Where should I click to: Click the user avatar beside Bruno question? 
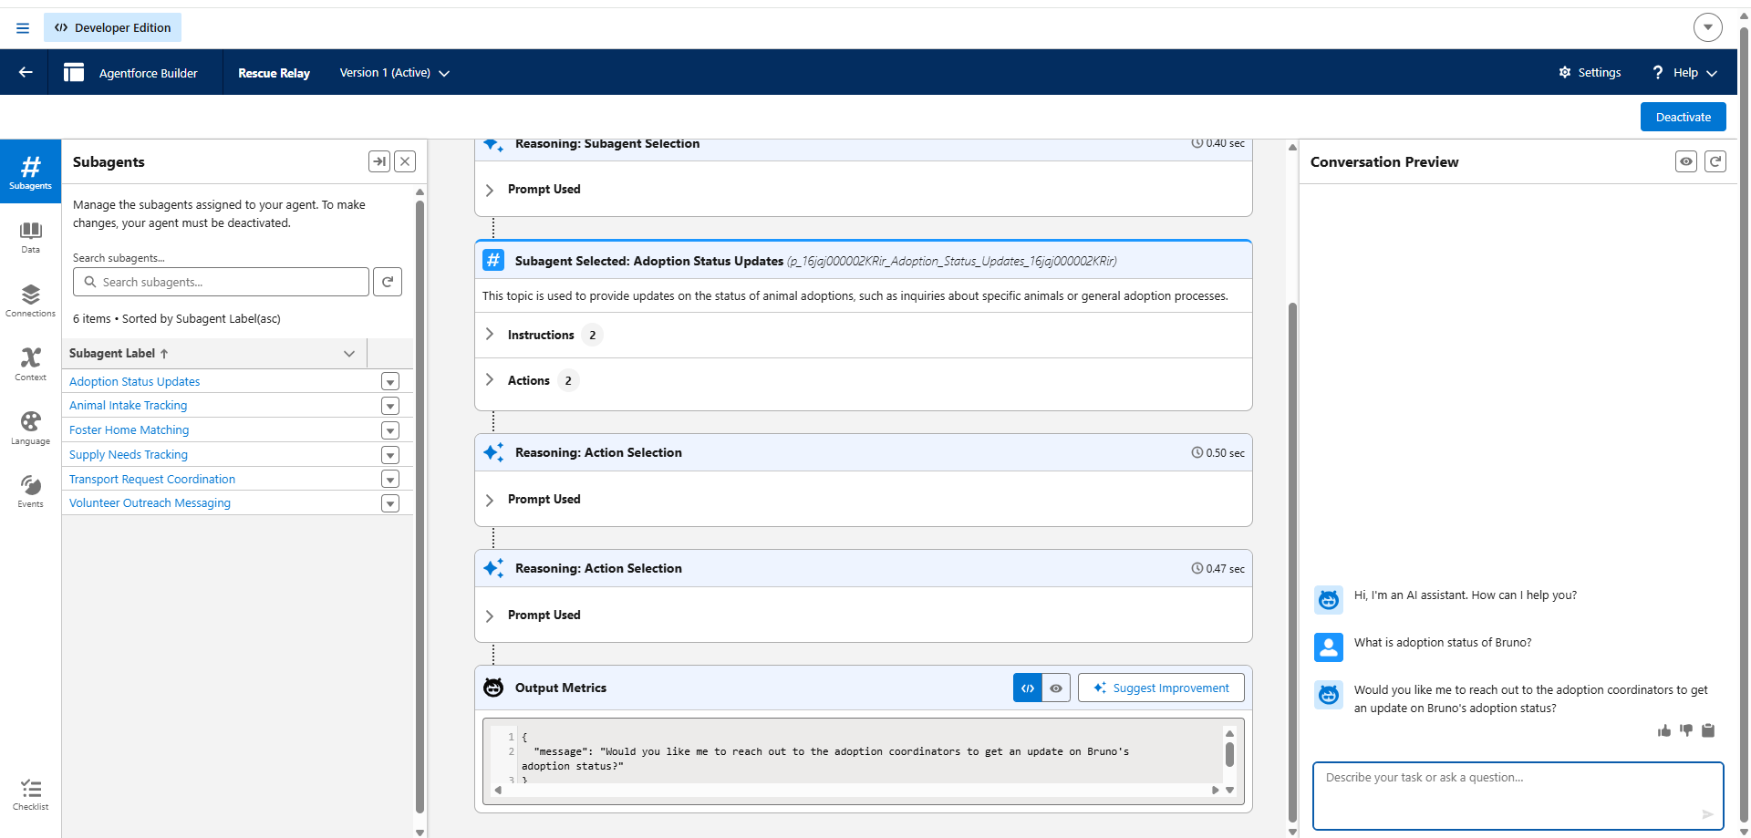[1329, 647]
